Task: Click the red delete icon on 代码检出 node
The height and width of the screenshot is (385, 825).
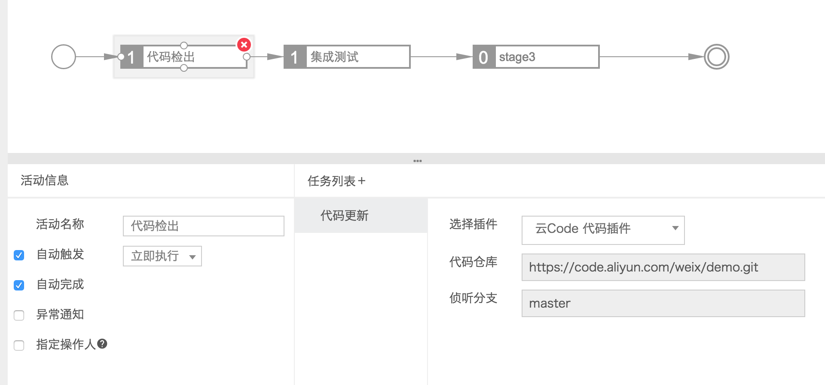Action: [x=244, y=45]
